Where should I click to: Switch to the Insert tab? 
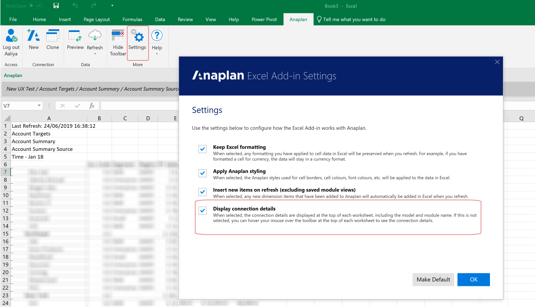coord(65,19)
